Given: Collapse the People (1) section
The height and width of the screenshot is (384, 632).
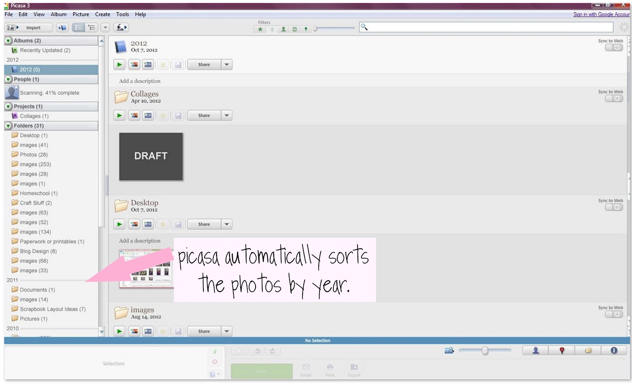Looking at the screenshot, I should click(x=8, y=79).
